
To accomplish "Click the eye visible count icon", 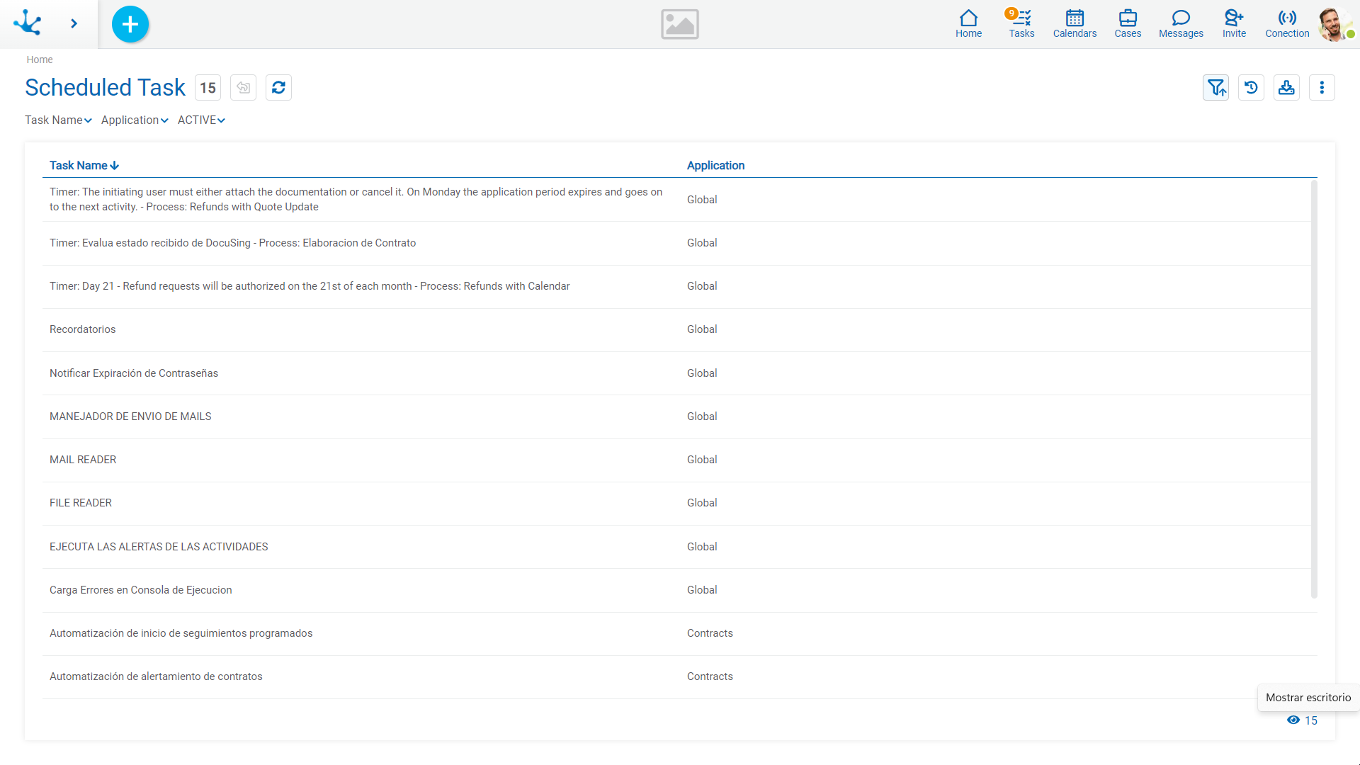I will (x=1293, y=720).
